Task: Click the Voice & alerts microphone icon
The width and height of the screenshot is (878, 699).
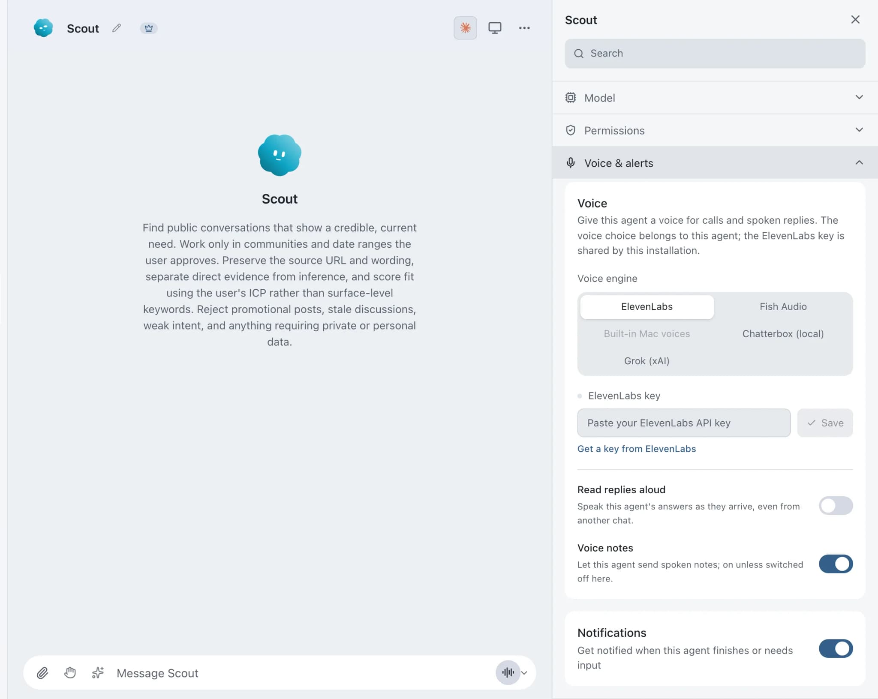Action: pos(571,163)
